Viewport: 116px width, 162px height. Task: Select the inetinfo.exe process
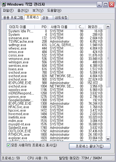(56, 117)
